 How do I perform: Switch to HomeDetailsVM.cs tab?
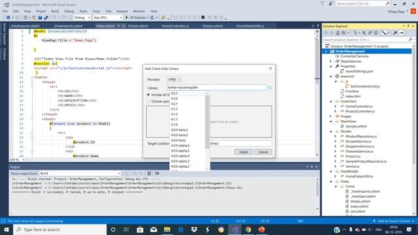pos(250,26)
